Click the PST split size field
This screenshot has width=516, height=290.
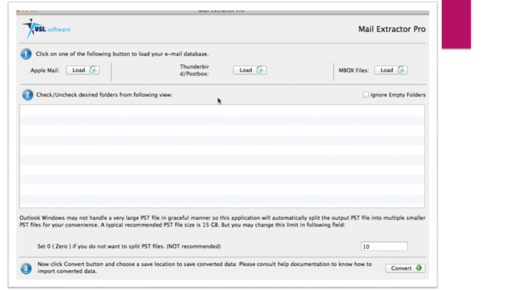tap(384, 246)
